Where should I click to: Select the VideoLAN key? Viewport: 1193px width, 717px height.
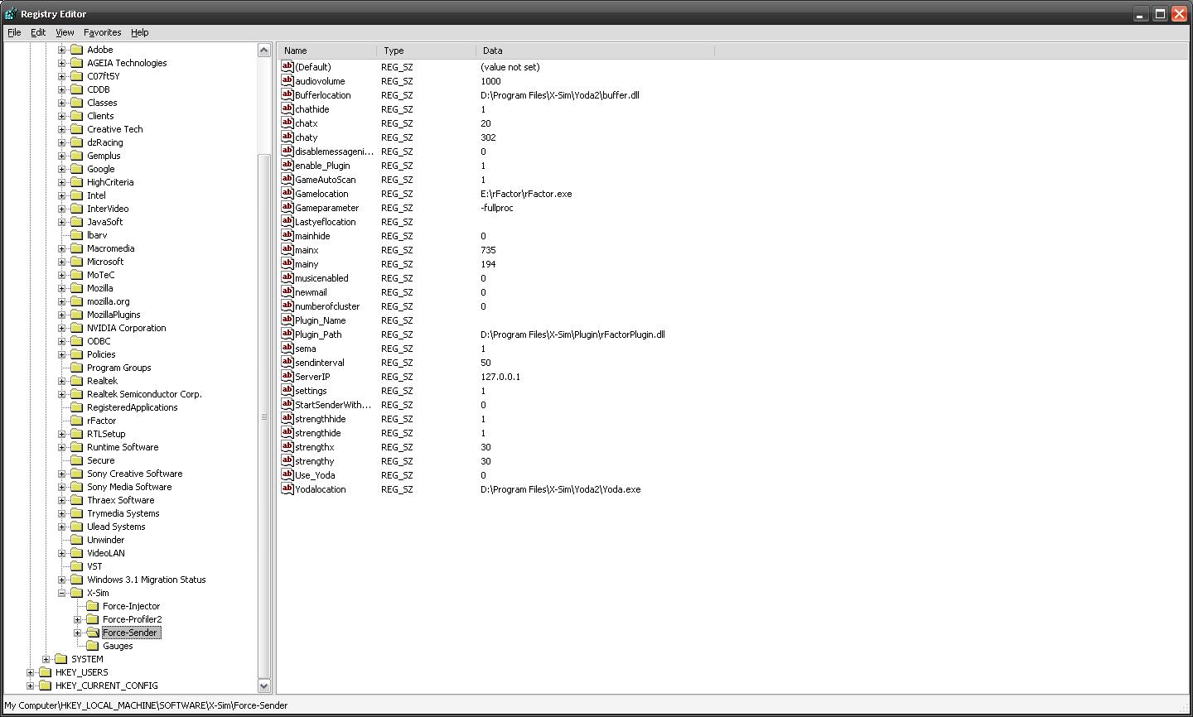point(105,553)
